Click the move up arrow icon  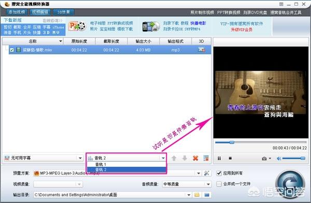(174, 158)
